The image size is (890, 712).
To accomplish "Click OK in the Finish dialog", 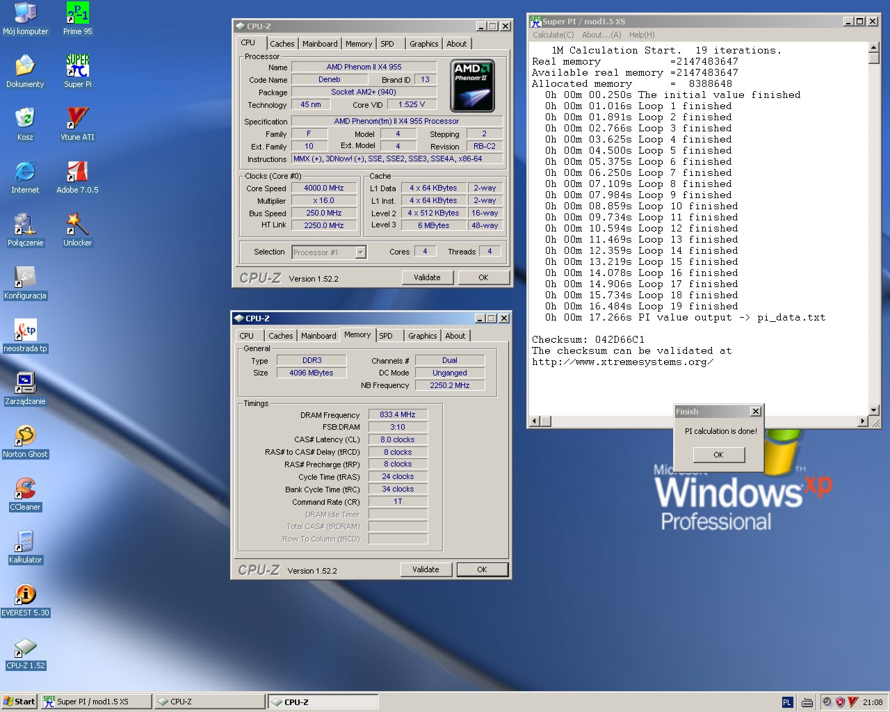I will point(718,455).
